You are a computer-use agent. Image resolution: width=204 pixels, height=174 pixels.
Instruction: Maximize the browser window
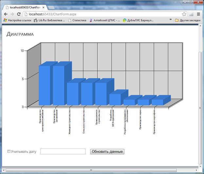tap(191, 2)
